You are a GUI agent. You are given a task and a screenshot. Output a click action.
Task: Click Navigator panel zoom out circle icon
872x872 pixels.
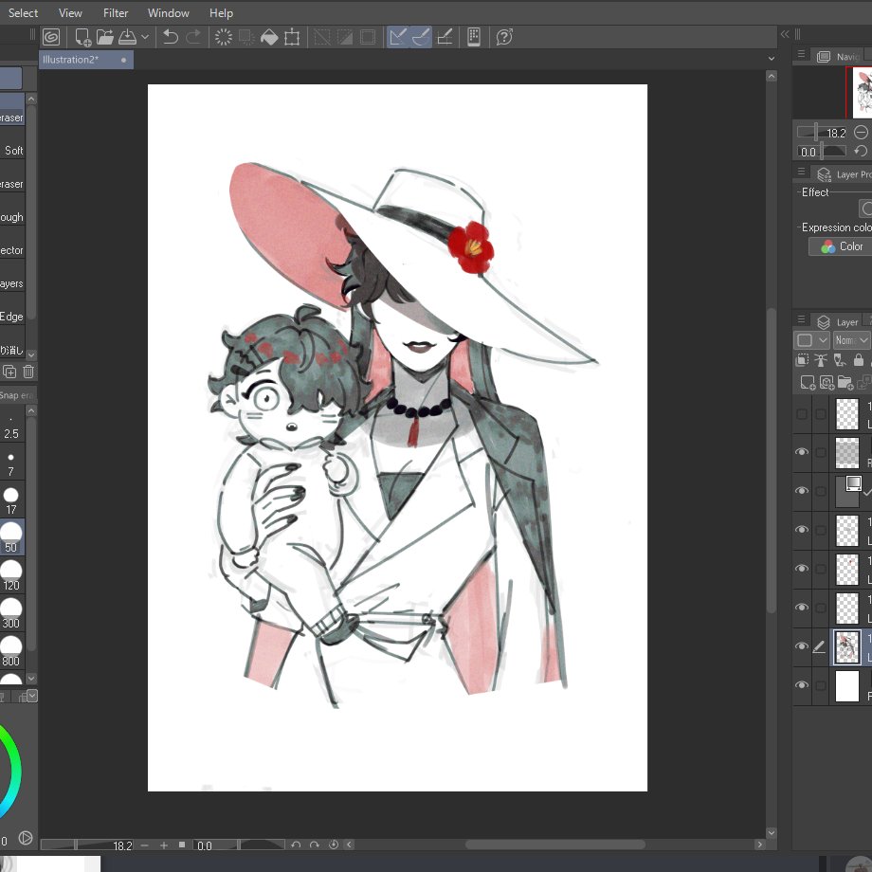coord(861,133)
